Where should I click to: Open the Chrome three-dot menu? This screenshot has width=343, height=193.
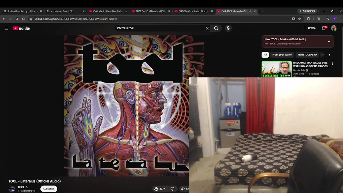coord(341,19)
